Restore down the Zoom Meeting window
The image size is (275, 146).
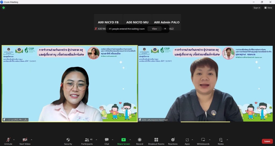point(262,2)
